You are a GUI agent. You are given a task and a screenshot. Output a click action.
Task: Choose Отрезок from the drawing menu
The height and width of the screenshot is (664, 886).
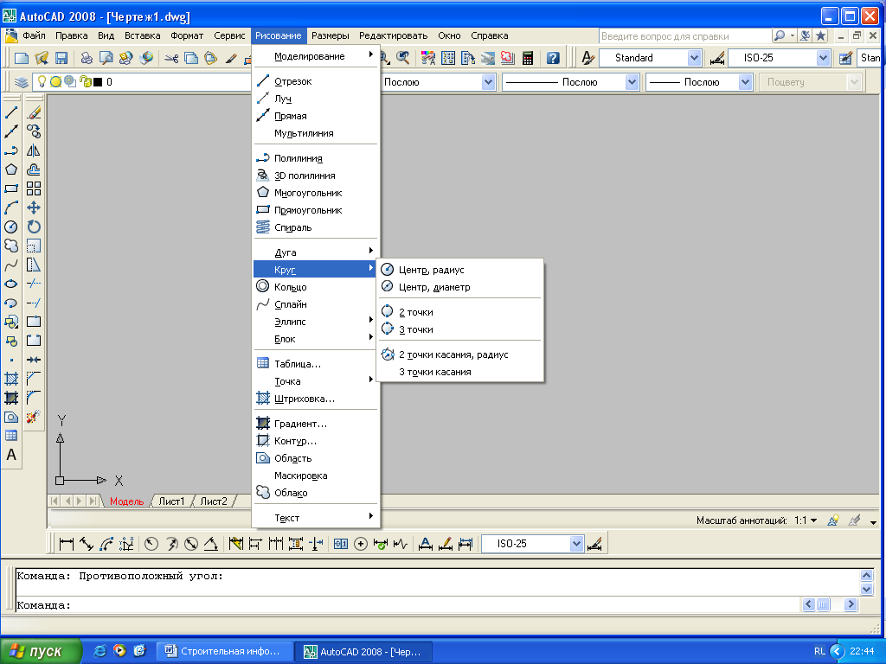click(316, 81)
